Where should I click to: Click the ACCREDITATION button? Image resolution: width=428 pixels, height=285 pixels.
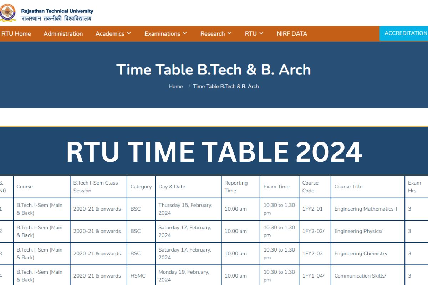tap(404, 33)
